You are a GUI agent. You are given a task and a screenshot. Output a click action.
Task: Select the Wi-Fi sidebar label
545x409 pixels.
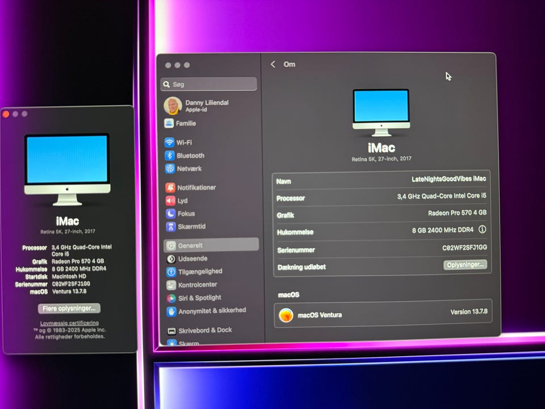coord(184,143)
